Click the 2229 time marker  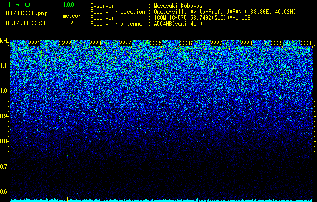(x=277, y=43)
